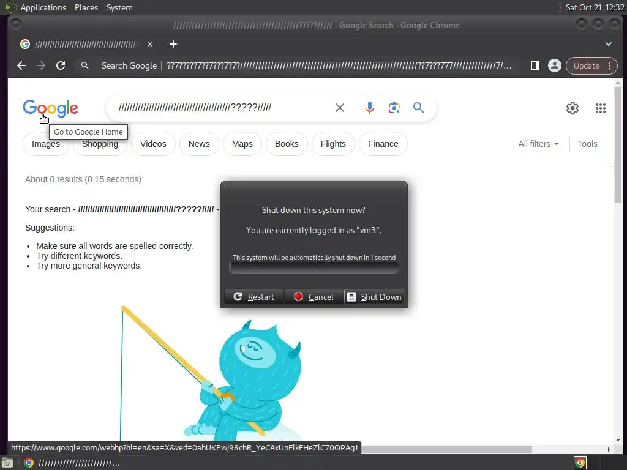The image size is (627, 470).
Task: Select the Shopping filter
Action: pyautogui.click(x=100, y=144)
